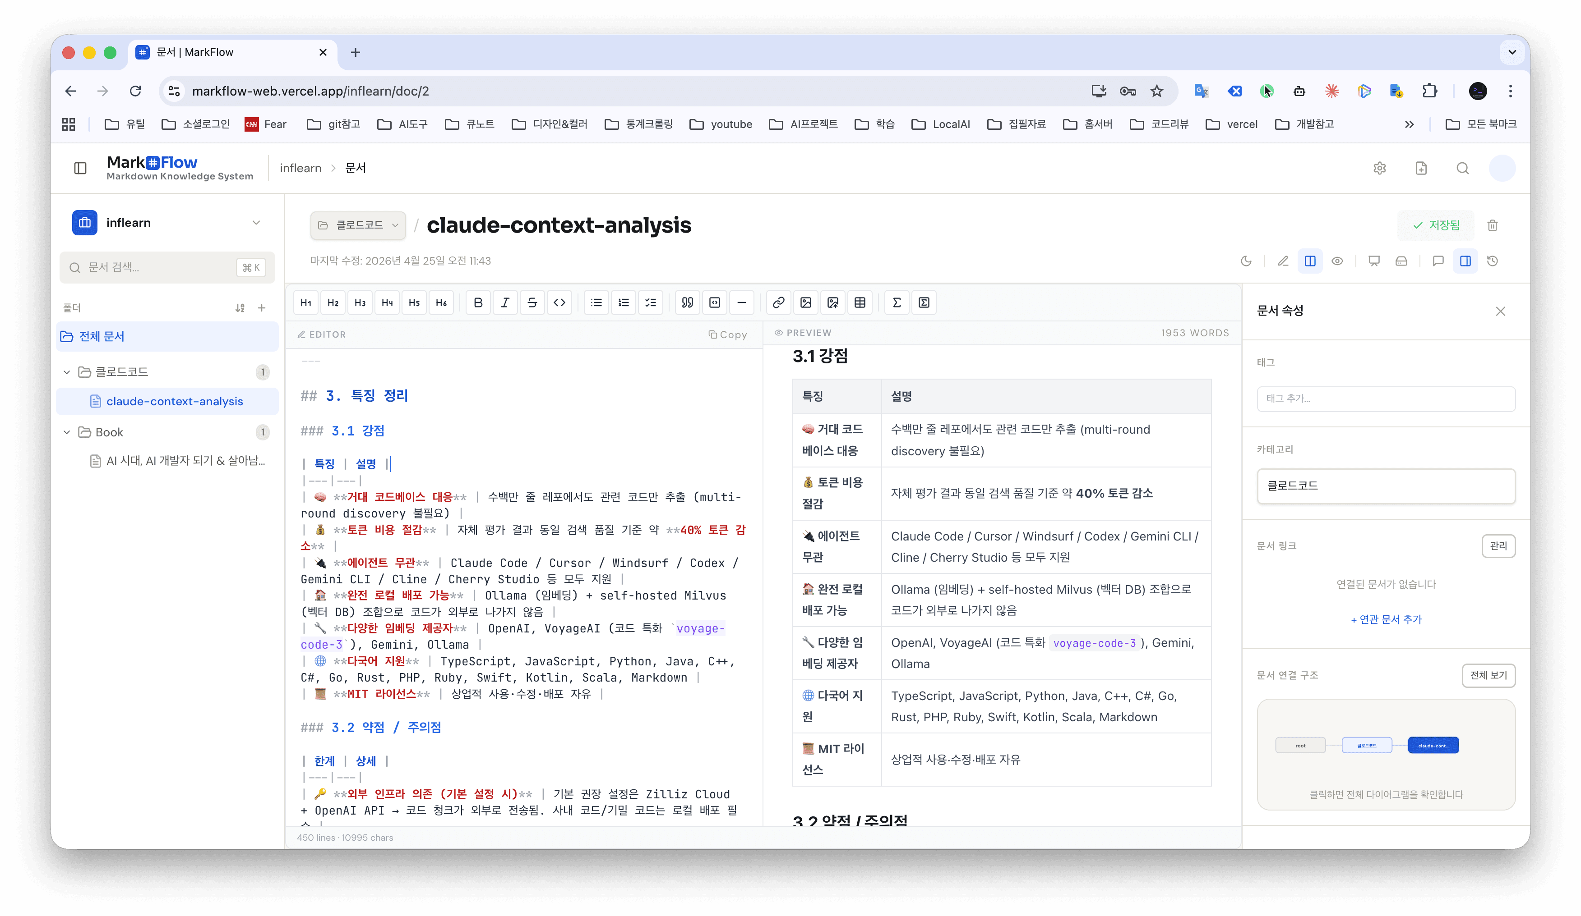Click the 태그 추가 input field
The width and height of the screenshot is (1581, 916).
pyautogui.click(x=1386, y=399)
